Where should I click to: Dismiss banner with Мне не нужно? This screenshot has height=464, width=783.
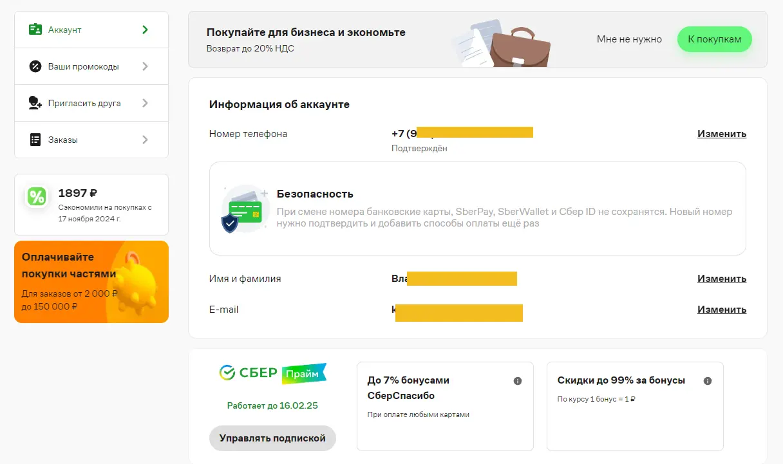pyautogui.click(x=629, y=39)
